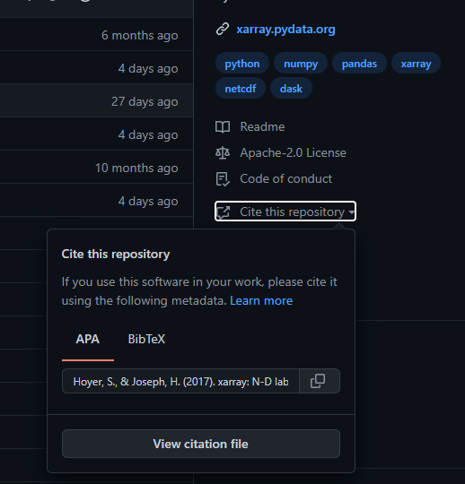
Task: Click the Code of conduct checklist icon
Action: pyautogui.click(x=223, y=179)
